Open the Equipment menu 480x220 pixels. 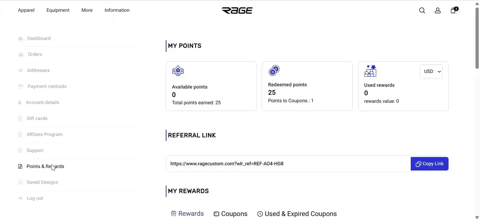point(58,10)
